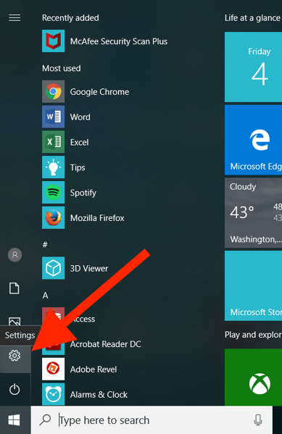282x434 pixels.
Task: Click the # letter group header
Action: tap(45, 244)
